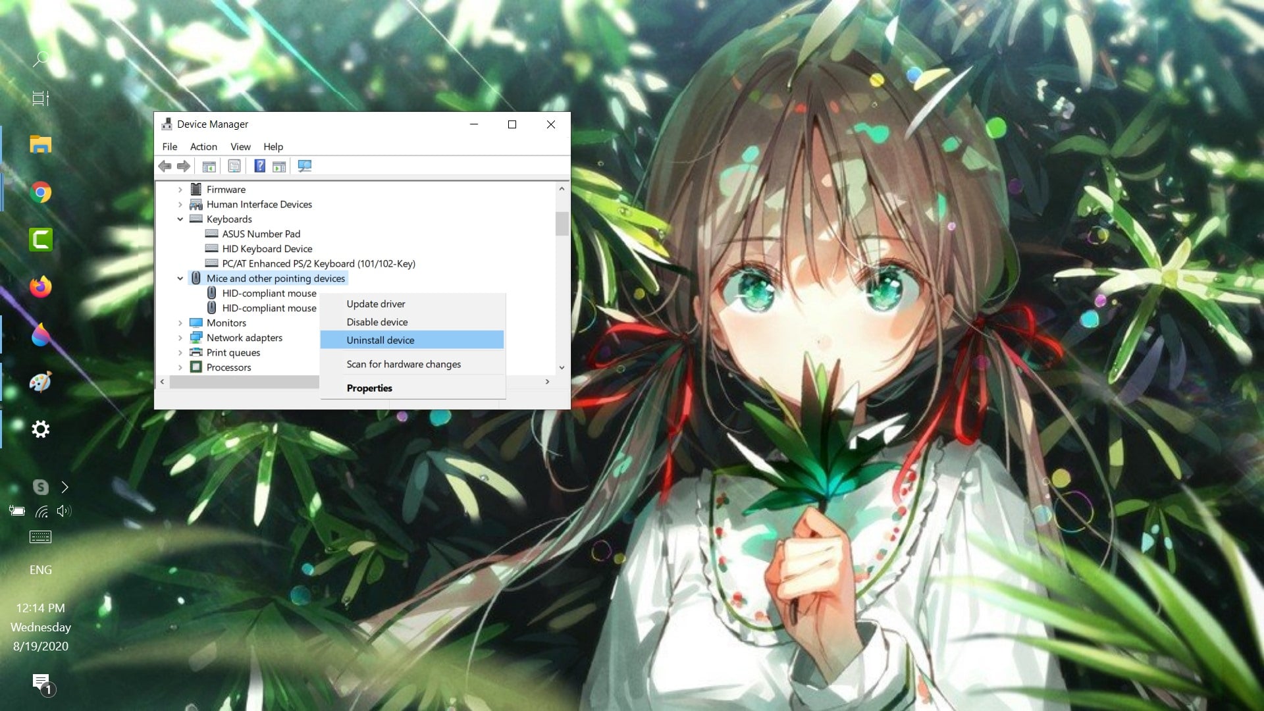Select HID Keyboard Device entry
The height and width of the screenshot is (711, 1264).
[x=267, y=249]
